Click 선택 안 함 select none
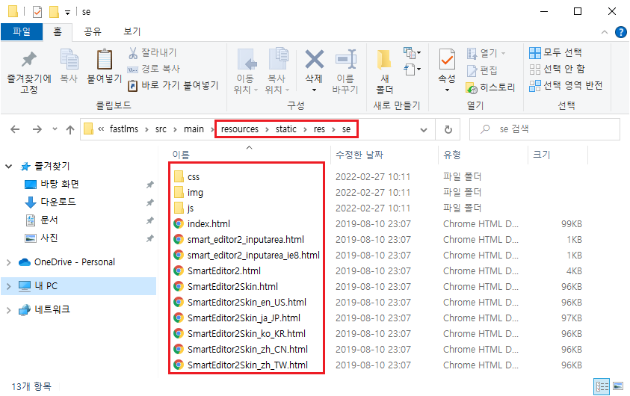630x396 pixels. 558,69
